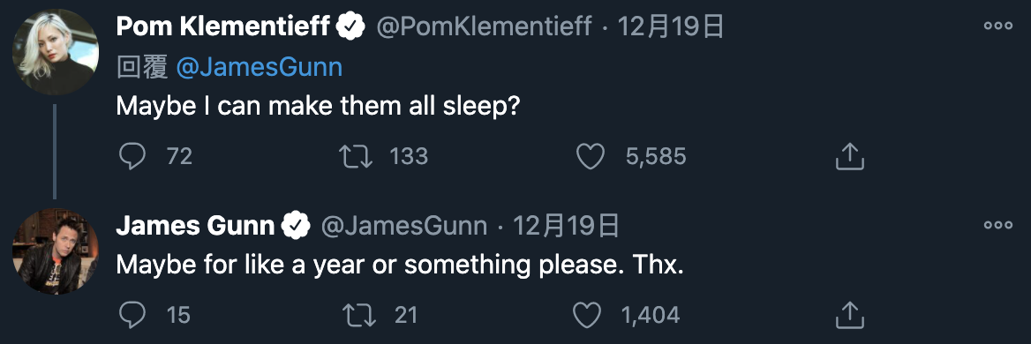Share Pom Klementieff's tweet
This screenshot has width=1031, height=344.
click(x=849, y=157)
